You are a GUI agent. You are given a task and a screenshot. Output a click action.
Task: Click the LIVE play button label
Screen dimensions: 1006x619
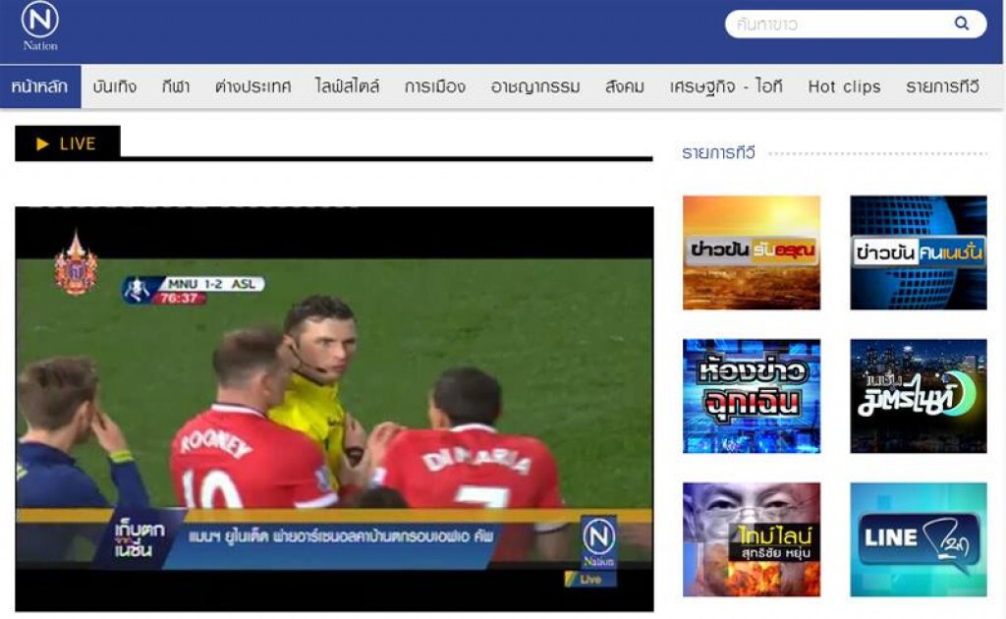tap(68, 143)
